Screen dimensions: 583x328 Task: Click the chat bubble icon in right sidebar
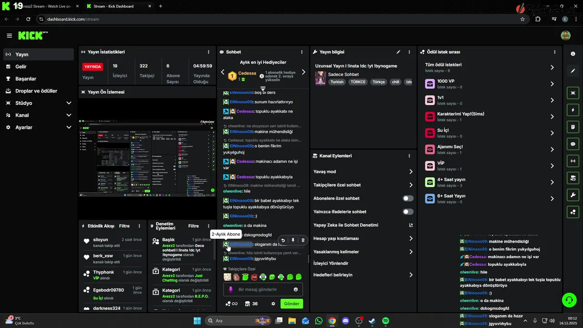click(x=573, y=144)
